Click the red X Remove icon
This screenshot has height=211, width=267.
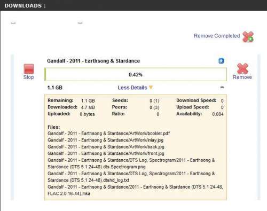tap(242, 68)
